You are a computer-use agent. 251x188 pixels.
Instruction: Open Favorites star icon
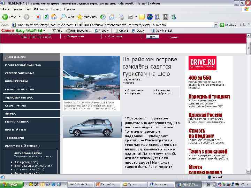[80, 17]
